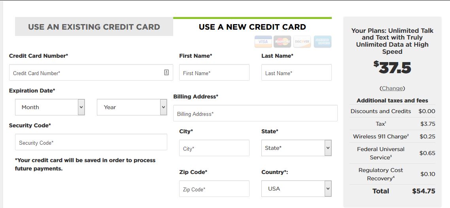
Task: Click the Discover card logo
Action: click(x=302, y=42)
